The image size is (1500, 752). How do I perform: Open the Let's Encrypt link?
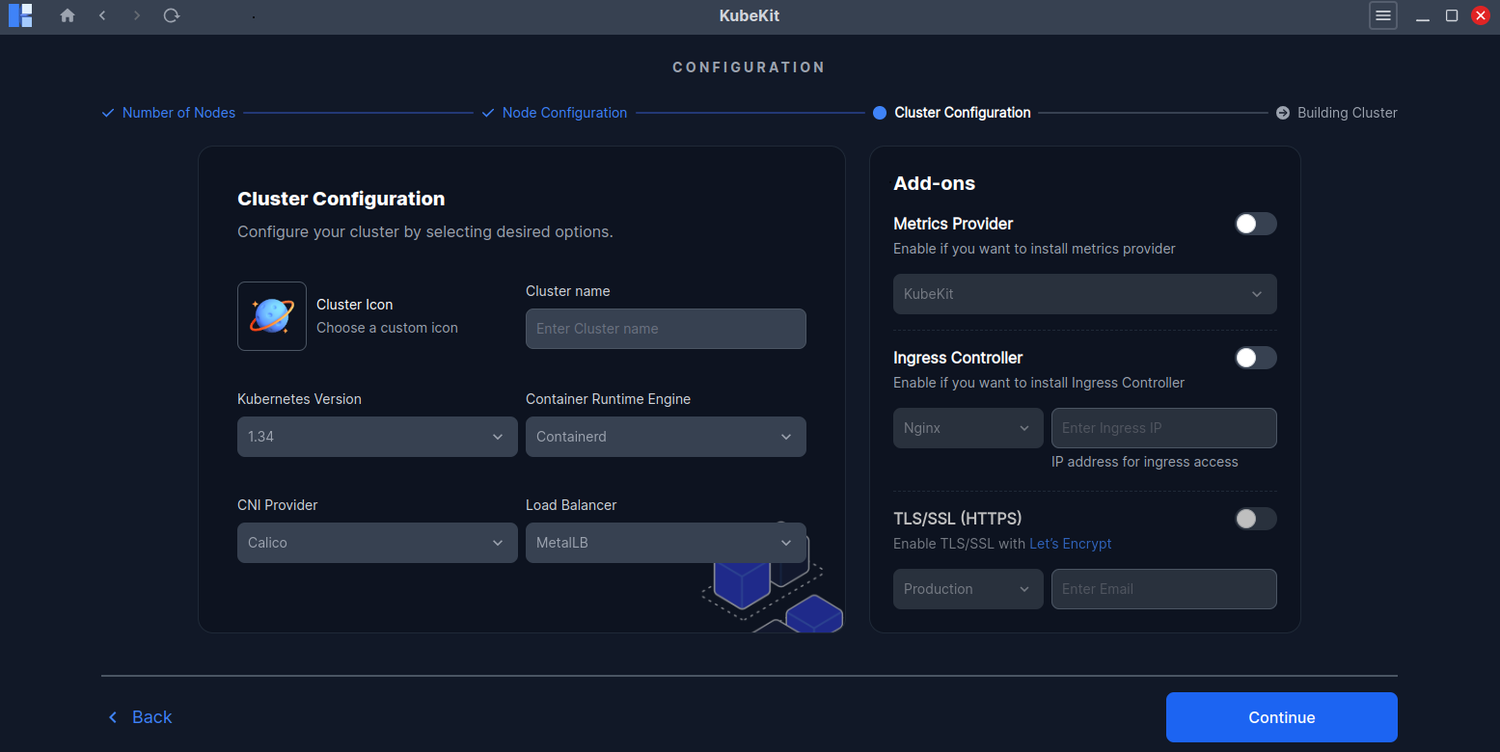click(x=1071, y=543)
